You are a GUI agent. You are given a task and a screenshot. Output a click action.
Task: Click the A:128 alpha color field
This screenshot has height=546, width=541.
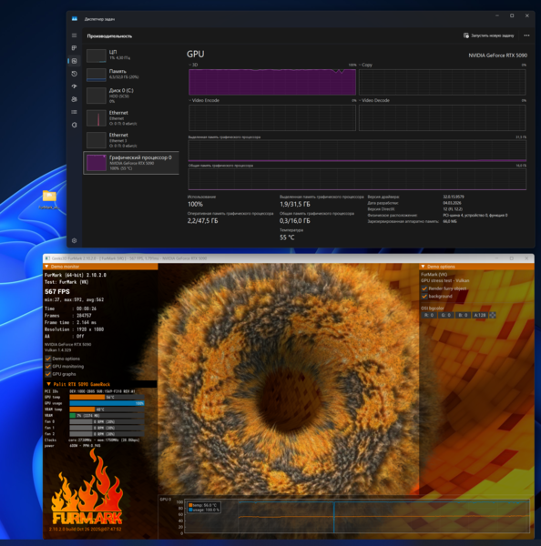(480, 315)
